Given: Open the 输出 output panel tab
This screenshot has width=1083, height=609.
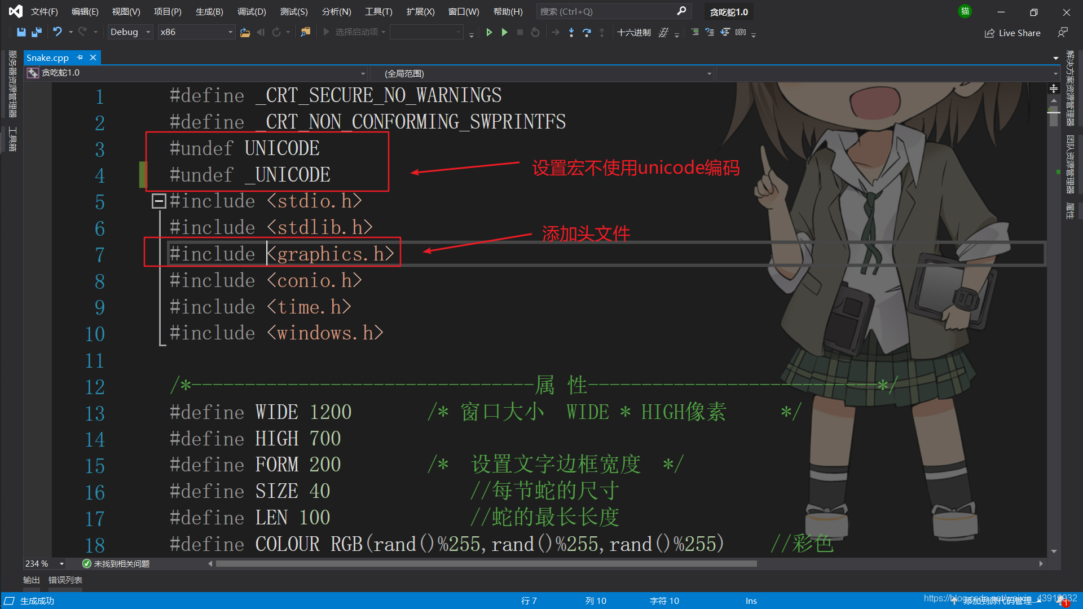Looking at the screenshot, I should click(32, 580).
